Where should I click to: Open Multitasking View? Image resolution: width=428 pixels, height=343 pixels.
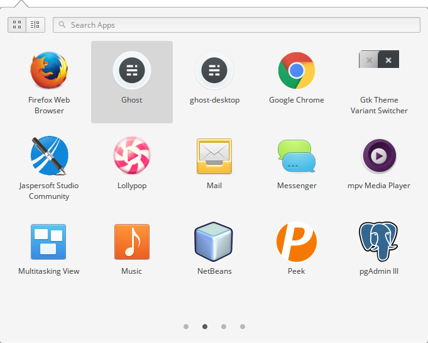[49, 254]
